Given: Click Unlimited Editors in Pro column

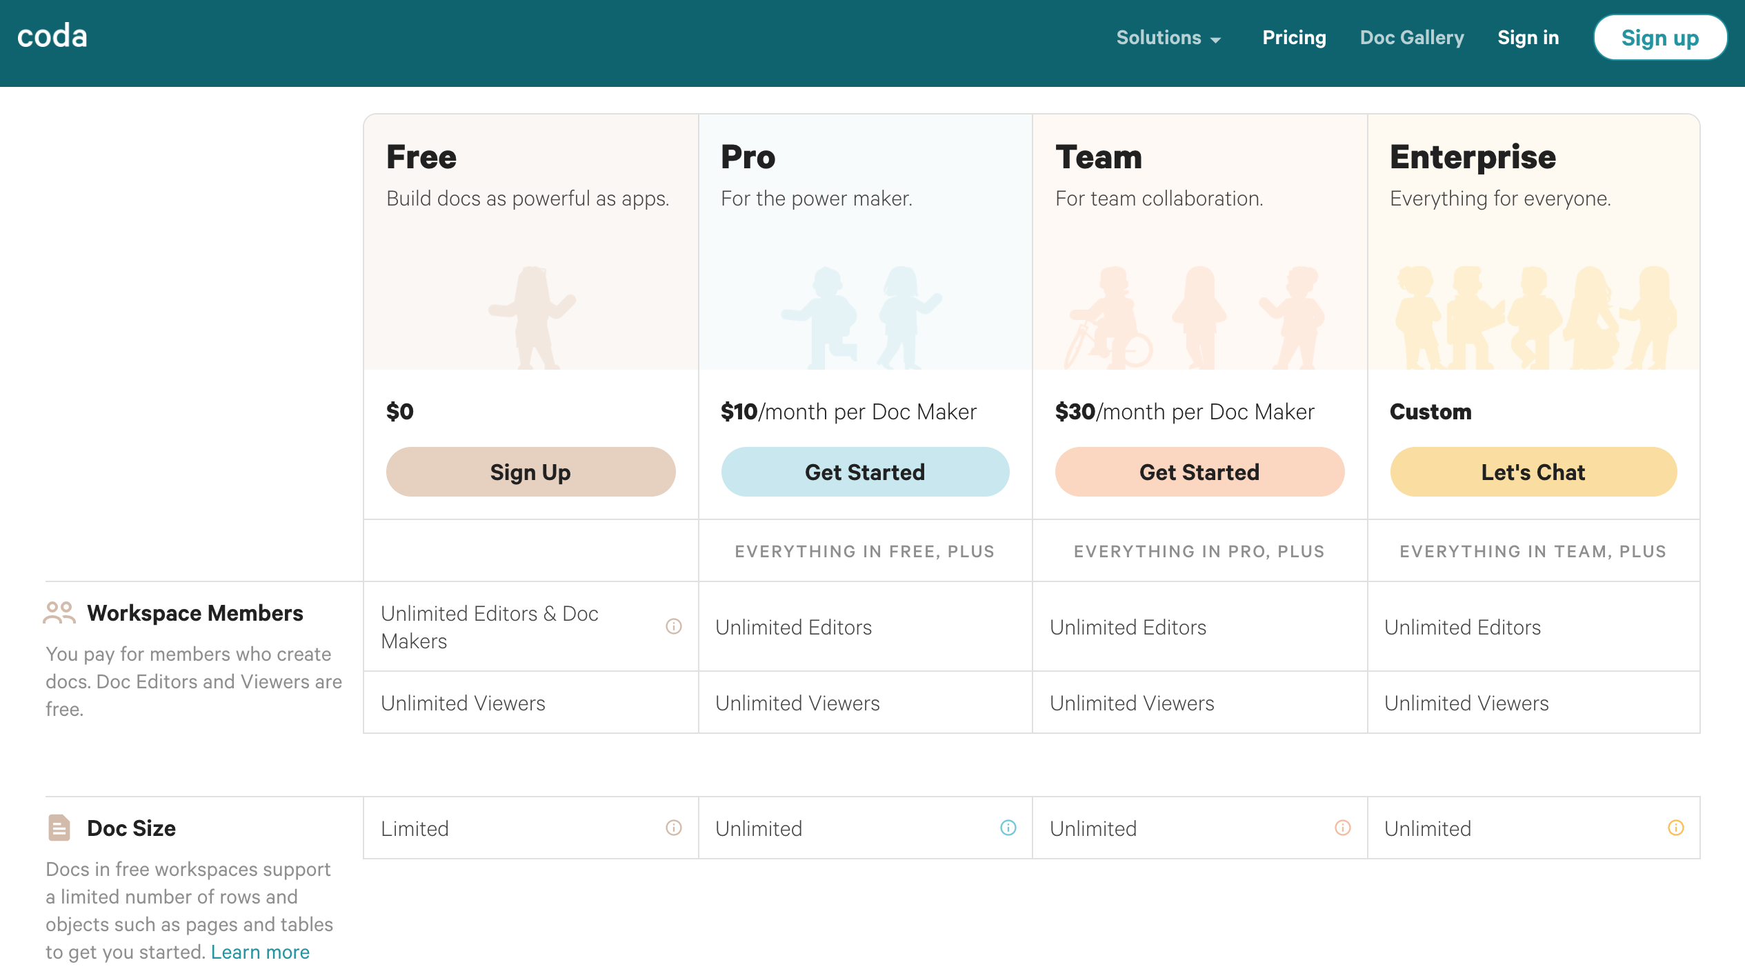Looking at the screenshot, I should [x=794, y=627].
